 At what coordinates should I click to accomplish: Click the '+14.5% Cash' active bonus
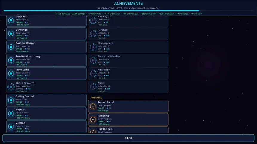(x=196, y=14)
